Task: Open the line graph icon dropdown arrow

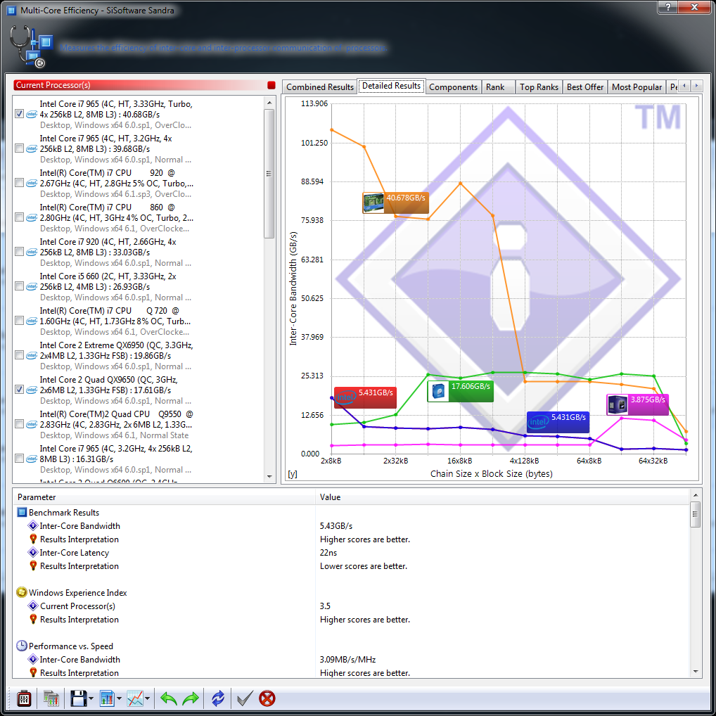Action: click(147, 698)
